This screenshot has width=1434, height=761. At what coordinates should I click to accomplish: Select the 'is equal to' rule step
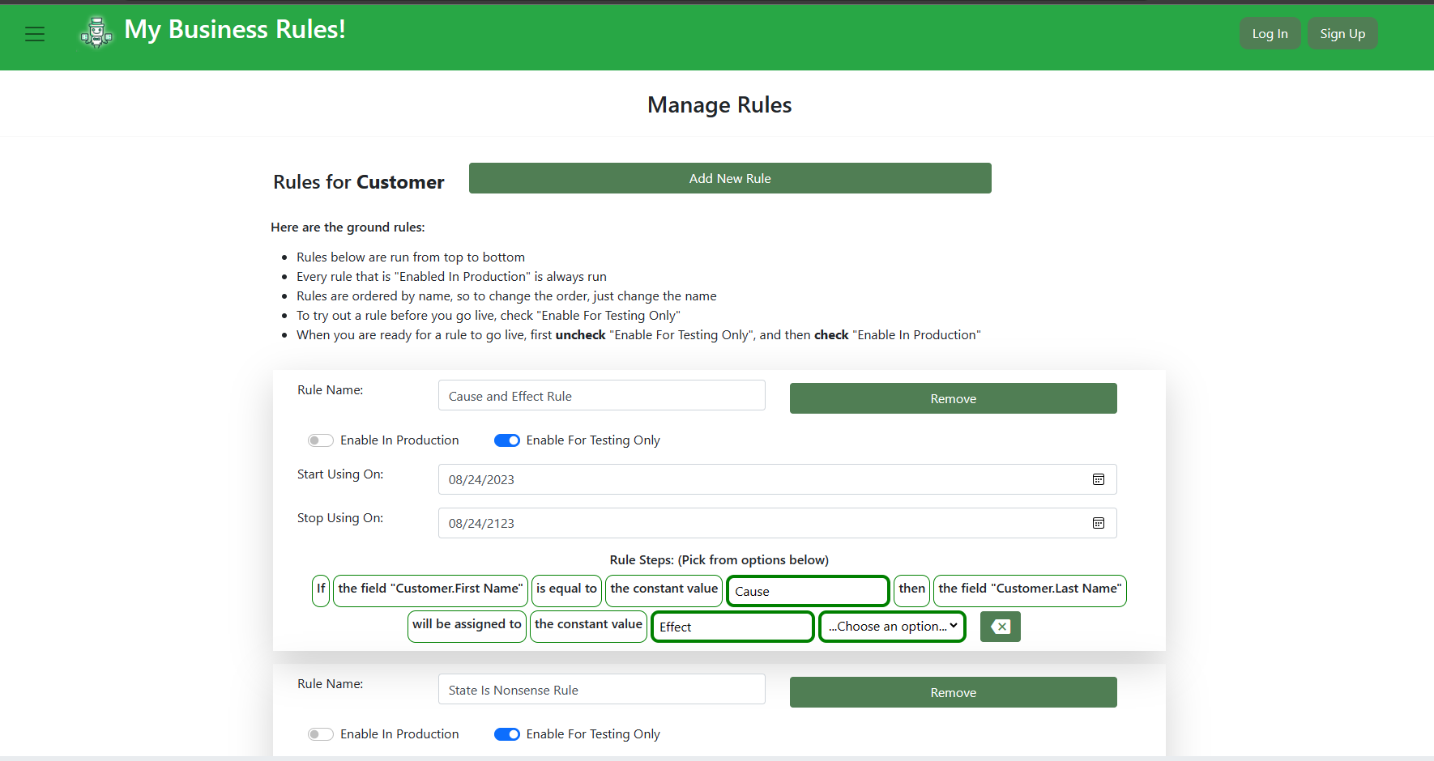pyautogui.click(x=566, y=590)
